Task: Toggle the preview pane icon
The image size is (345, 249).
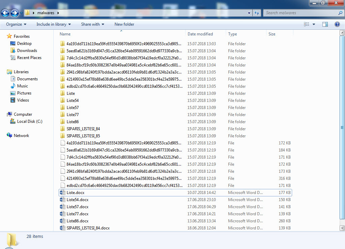Action: point(325,24)
